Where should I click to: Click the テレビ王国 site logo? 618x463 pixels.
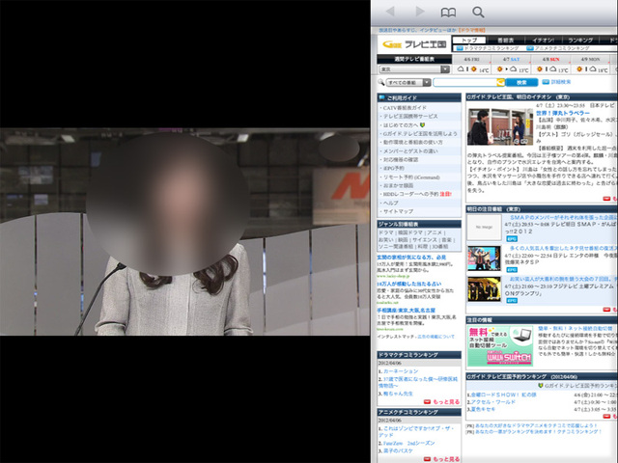point(414,44)
